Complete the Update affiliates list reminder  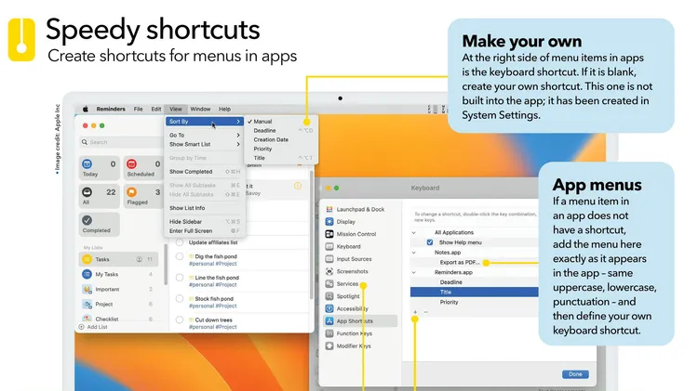coord(180,242)
